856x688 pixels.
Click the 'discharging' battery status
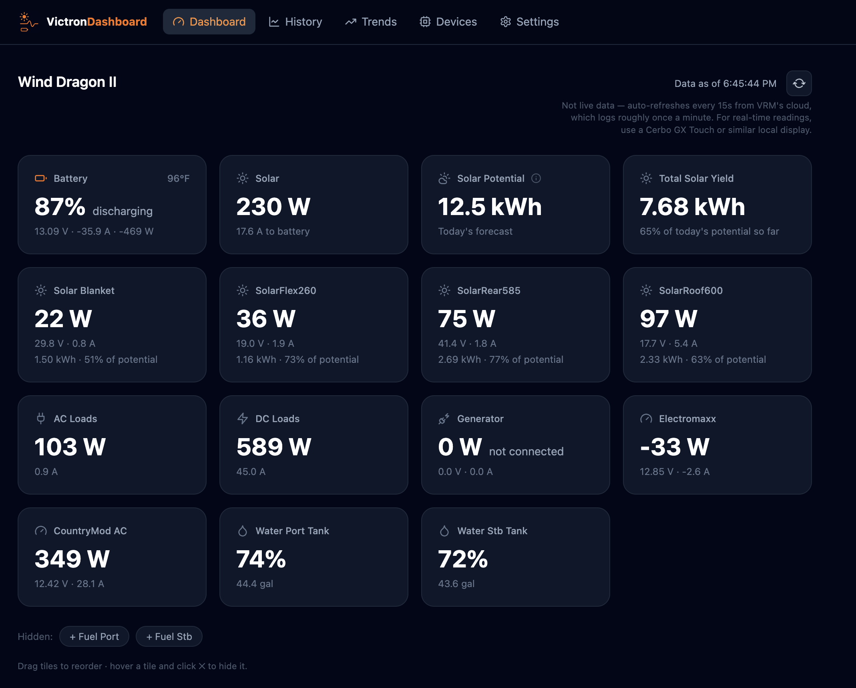[x=123, y=211]
